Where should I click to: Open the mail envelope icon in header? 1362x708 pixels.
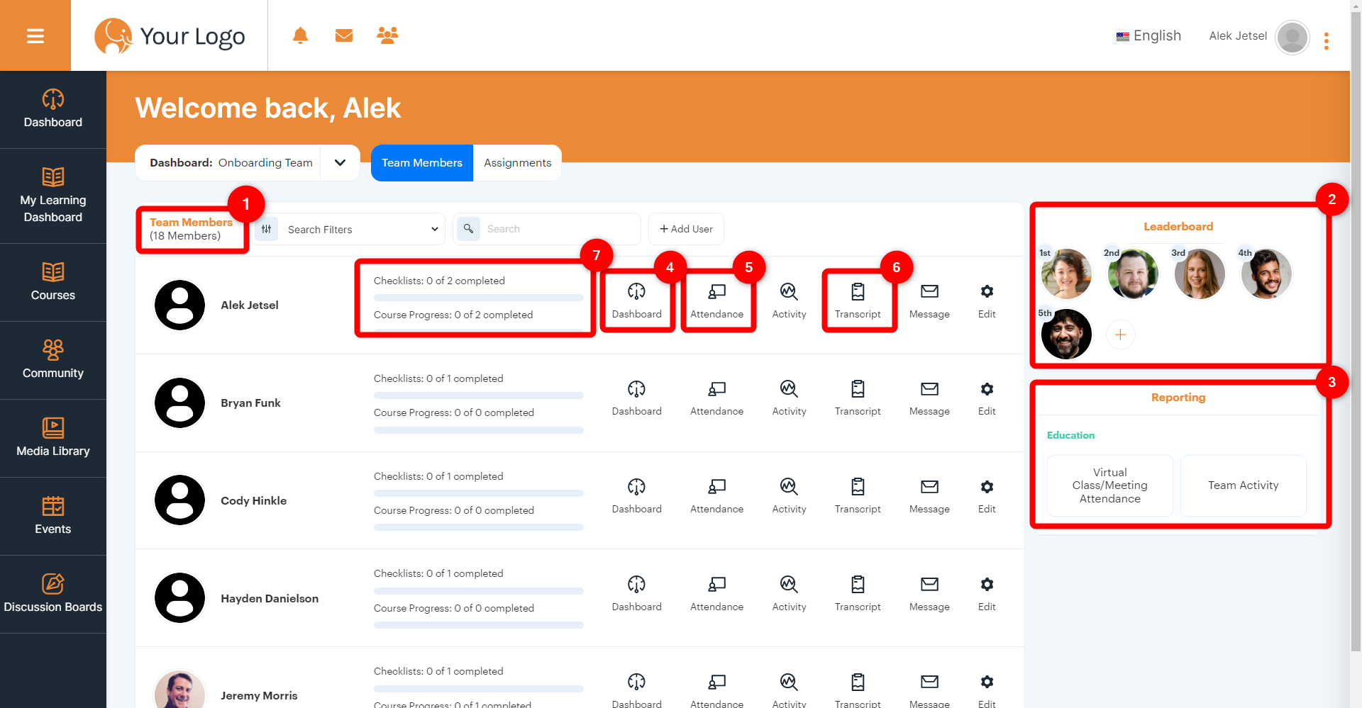coord(344,35)
